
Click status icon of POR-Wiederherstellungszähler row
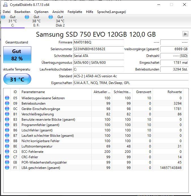[x=7, y=162]
